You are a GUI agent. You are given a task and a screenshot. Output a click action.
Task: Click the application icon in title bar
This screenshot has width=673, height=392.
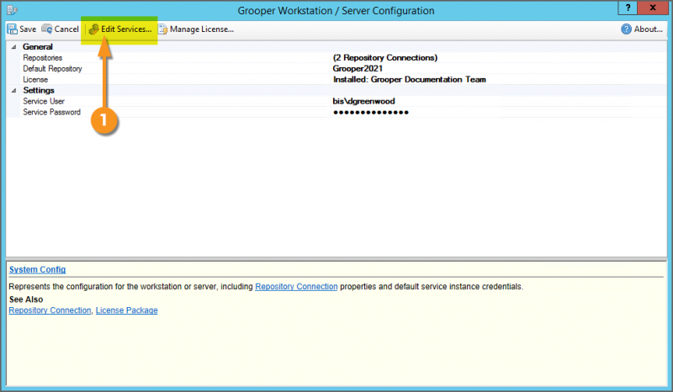(x=12, y=10)
